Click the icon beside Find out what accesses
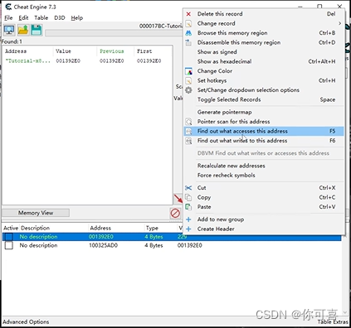 (188, 131)
